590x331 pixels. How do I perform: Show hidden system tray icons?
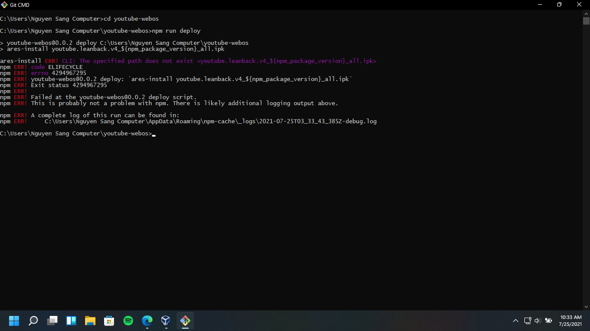516,321
